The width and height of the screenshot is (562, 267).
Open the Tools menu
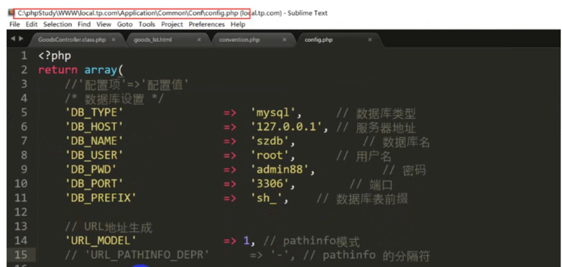tap(147, 24)
